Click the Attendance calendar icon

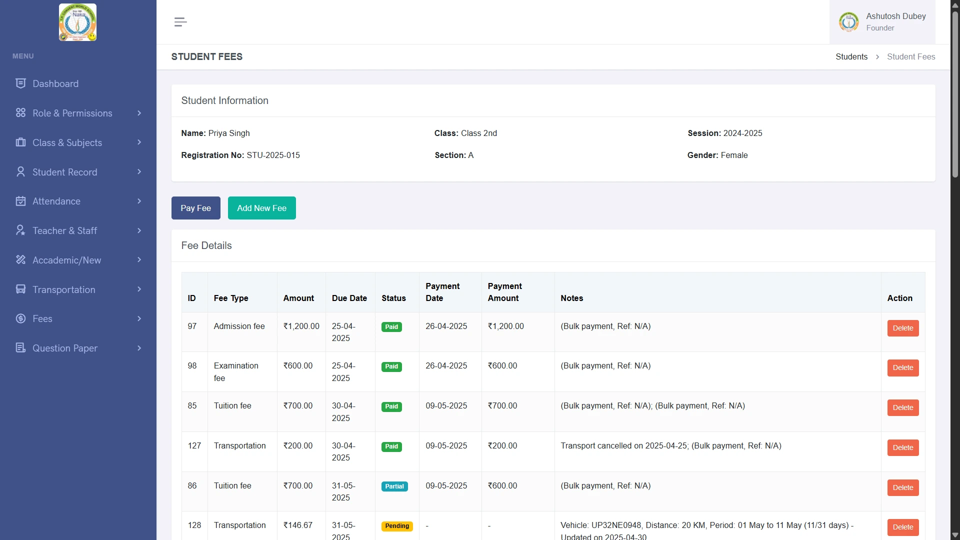click(20, 201)
